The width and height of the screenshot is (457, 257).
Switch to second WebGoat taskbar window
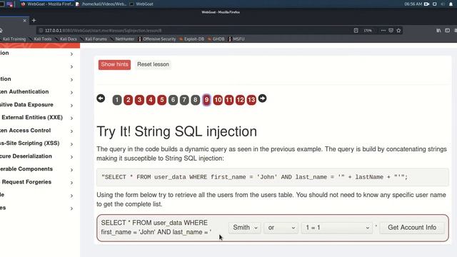point(141,4)
